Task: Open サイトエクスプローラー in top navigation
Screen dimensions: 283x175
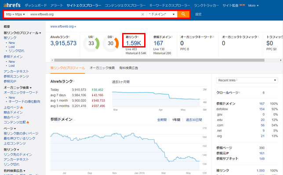Action: [84, 5]
